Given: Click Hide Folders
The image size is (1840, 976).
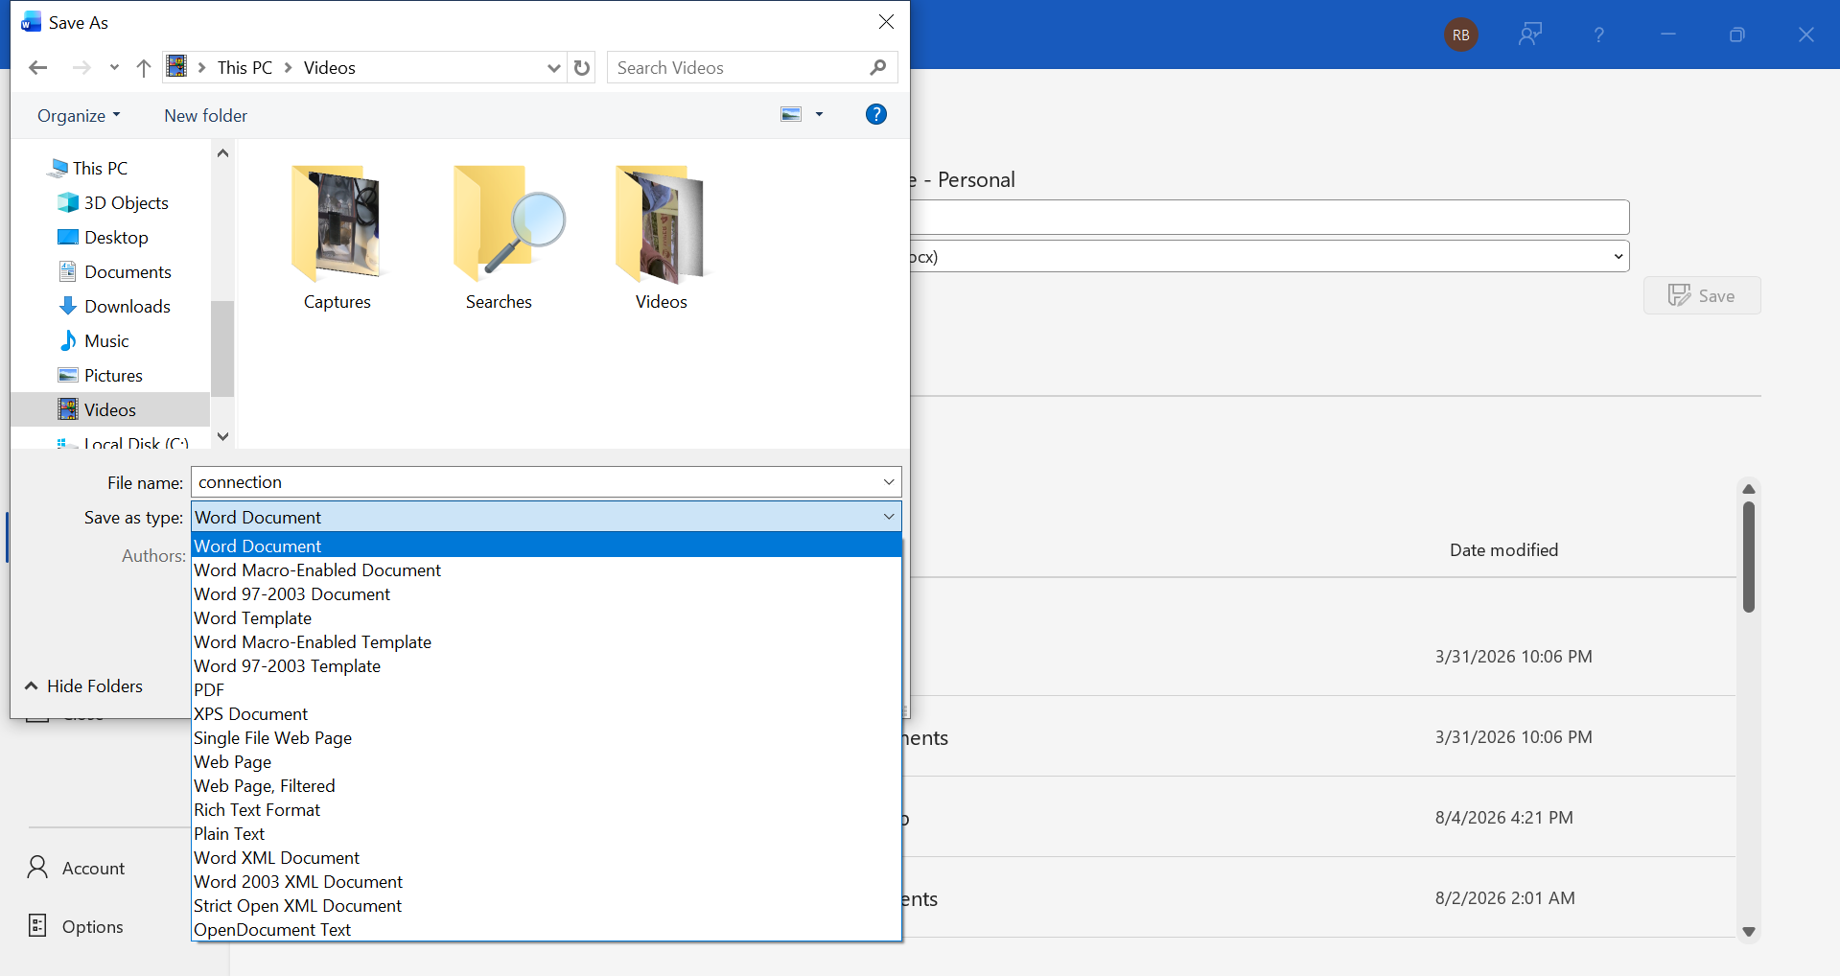Looking at the screenshot, I should click(83, 686).
